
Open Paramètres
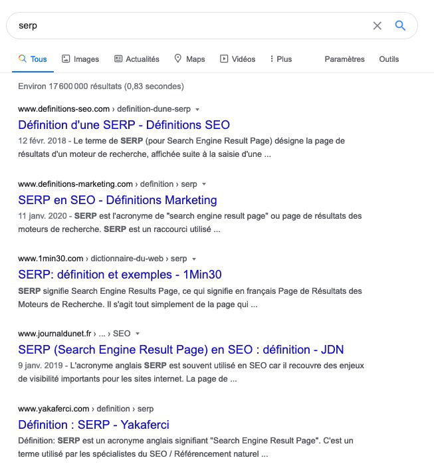pyautogui.click(x=344, y=59)
